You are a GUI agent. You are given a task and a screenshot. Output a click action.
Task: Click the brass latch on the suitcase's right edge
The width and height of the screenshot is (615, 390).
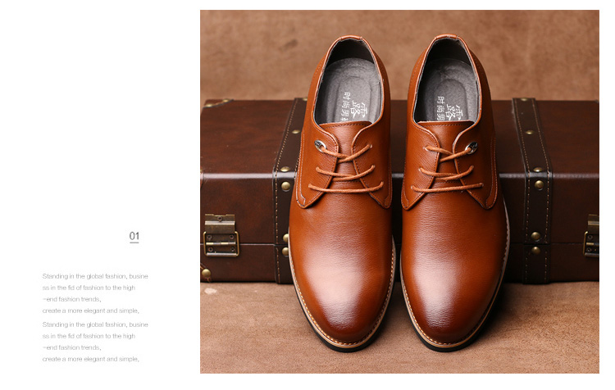pos(591,237)
